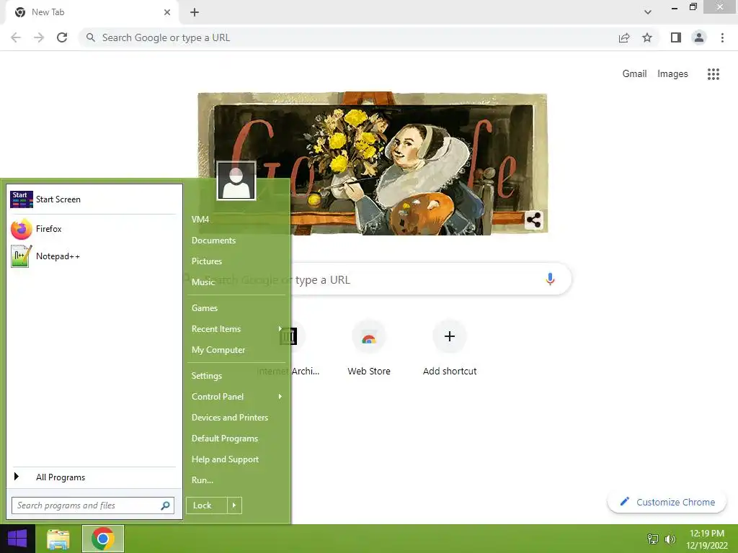This screenshot has height=553, width=738.
Task: Share the Google Doodle
Action: 534,220
